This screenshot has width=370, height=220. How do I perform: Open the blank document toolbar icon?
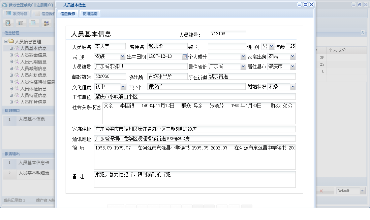tap(34, 23)
